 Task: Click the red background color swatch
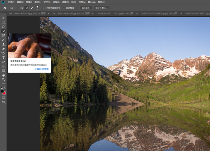[4, 93]
